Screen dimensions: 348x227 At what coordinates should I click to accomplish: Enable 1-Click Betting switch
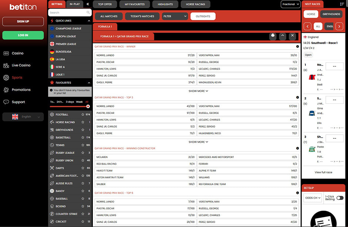(x=340, y=198)
